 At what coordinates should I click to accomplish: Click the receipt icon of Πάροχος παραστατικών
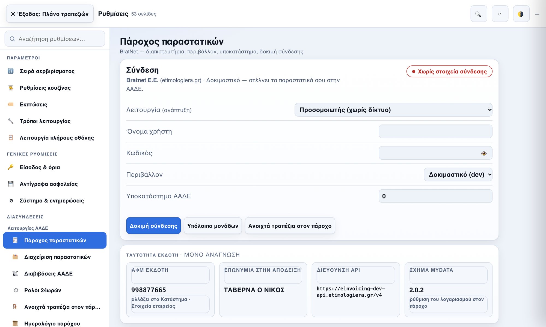[x=15, y=240]
